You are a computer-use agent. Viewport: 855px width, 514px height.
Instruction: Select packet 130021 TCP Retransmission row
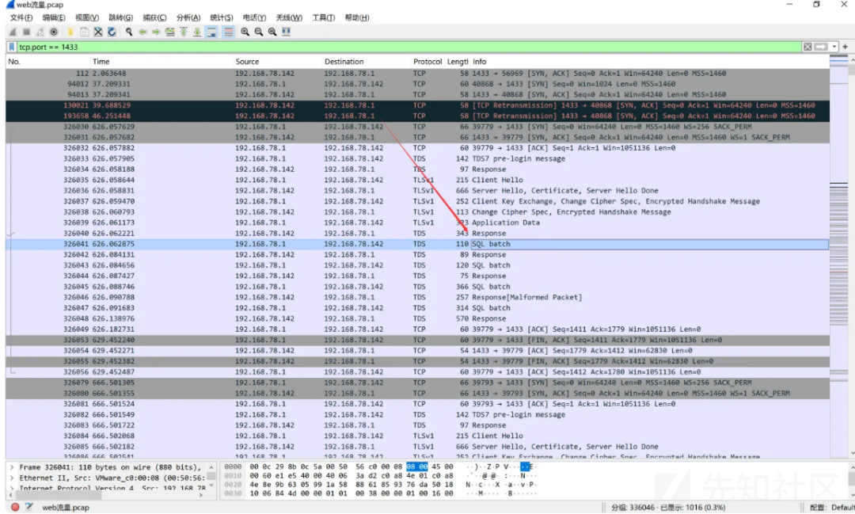click(x=417, y=105)
